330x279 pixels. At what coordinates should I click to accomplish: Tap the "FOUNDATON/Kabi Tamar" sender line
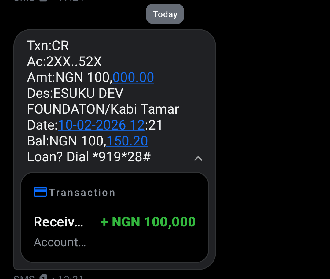click(103, 109)
